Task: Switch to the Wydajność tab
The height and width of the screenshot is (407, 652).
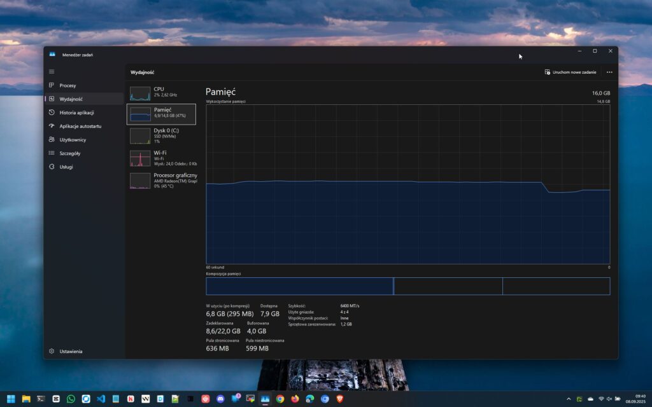Action: [x=71, y=99]
